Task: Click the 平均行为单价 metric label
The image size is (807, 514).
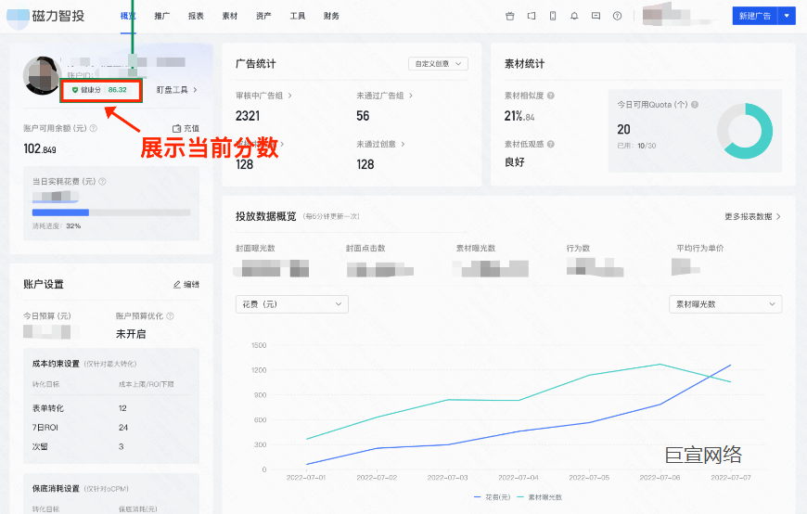Action: 700,249
